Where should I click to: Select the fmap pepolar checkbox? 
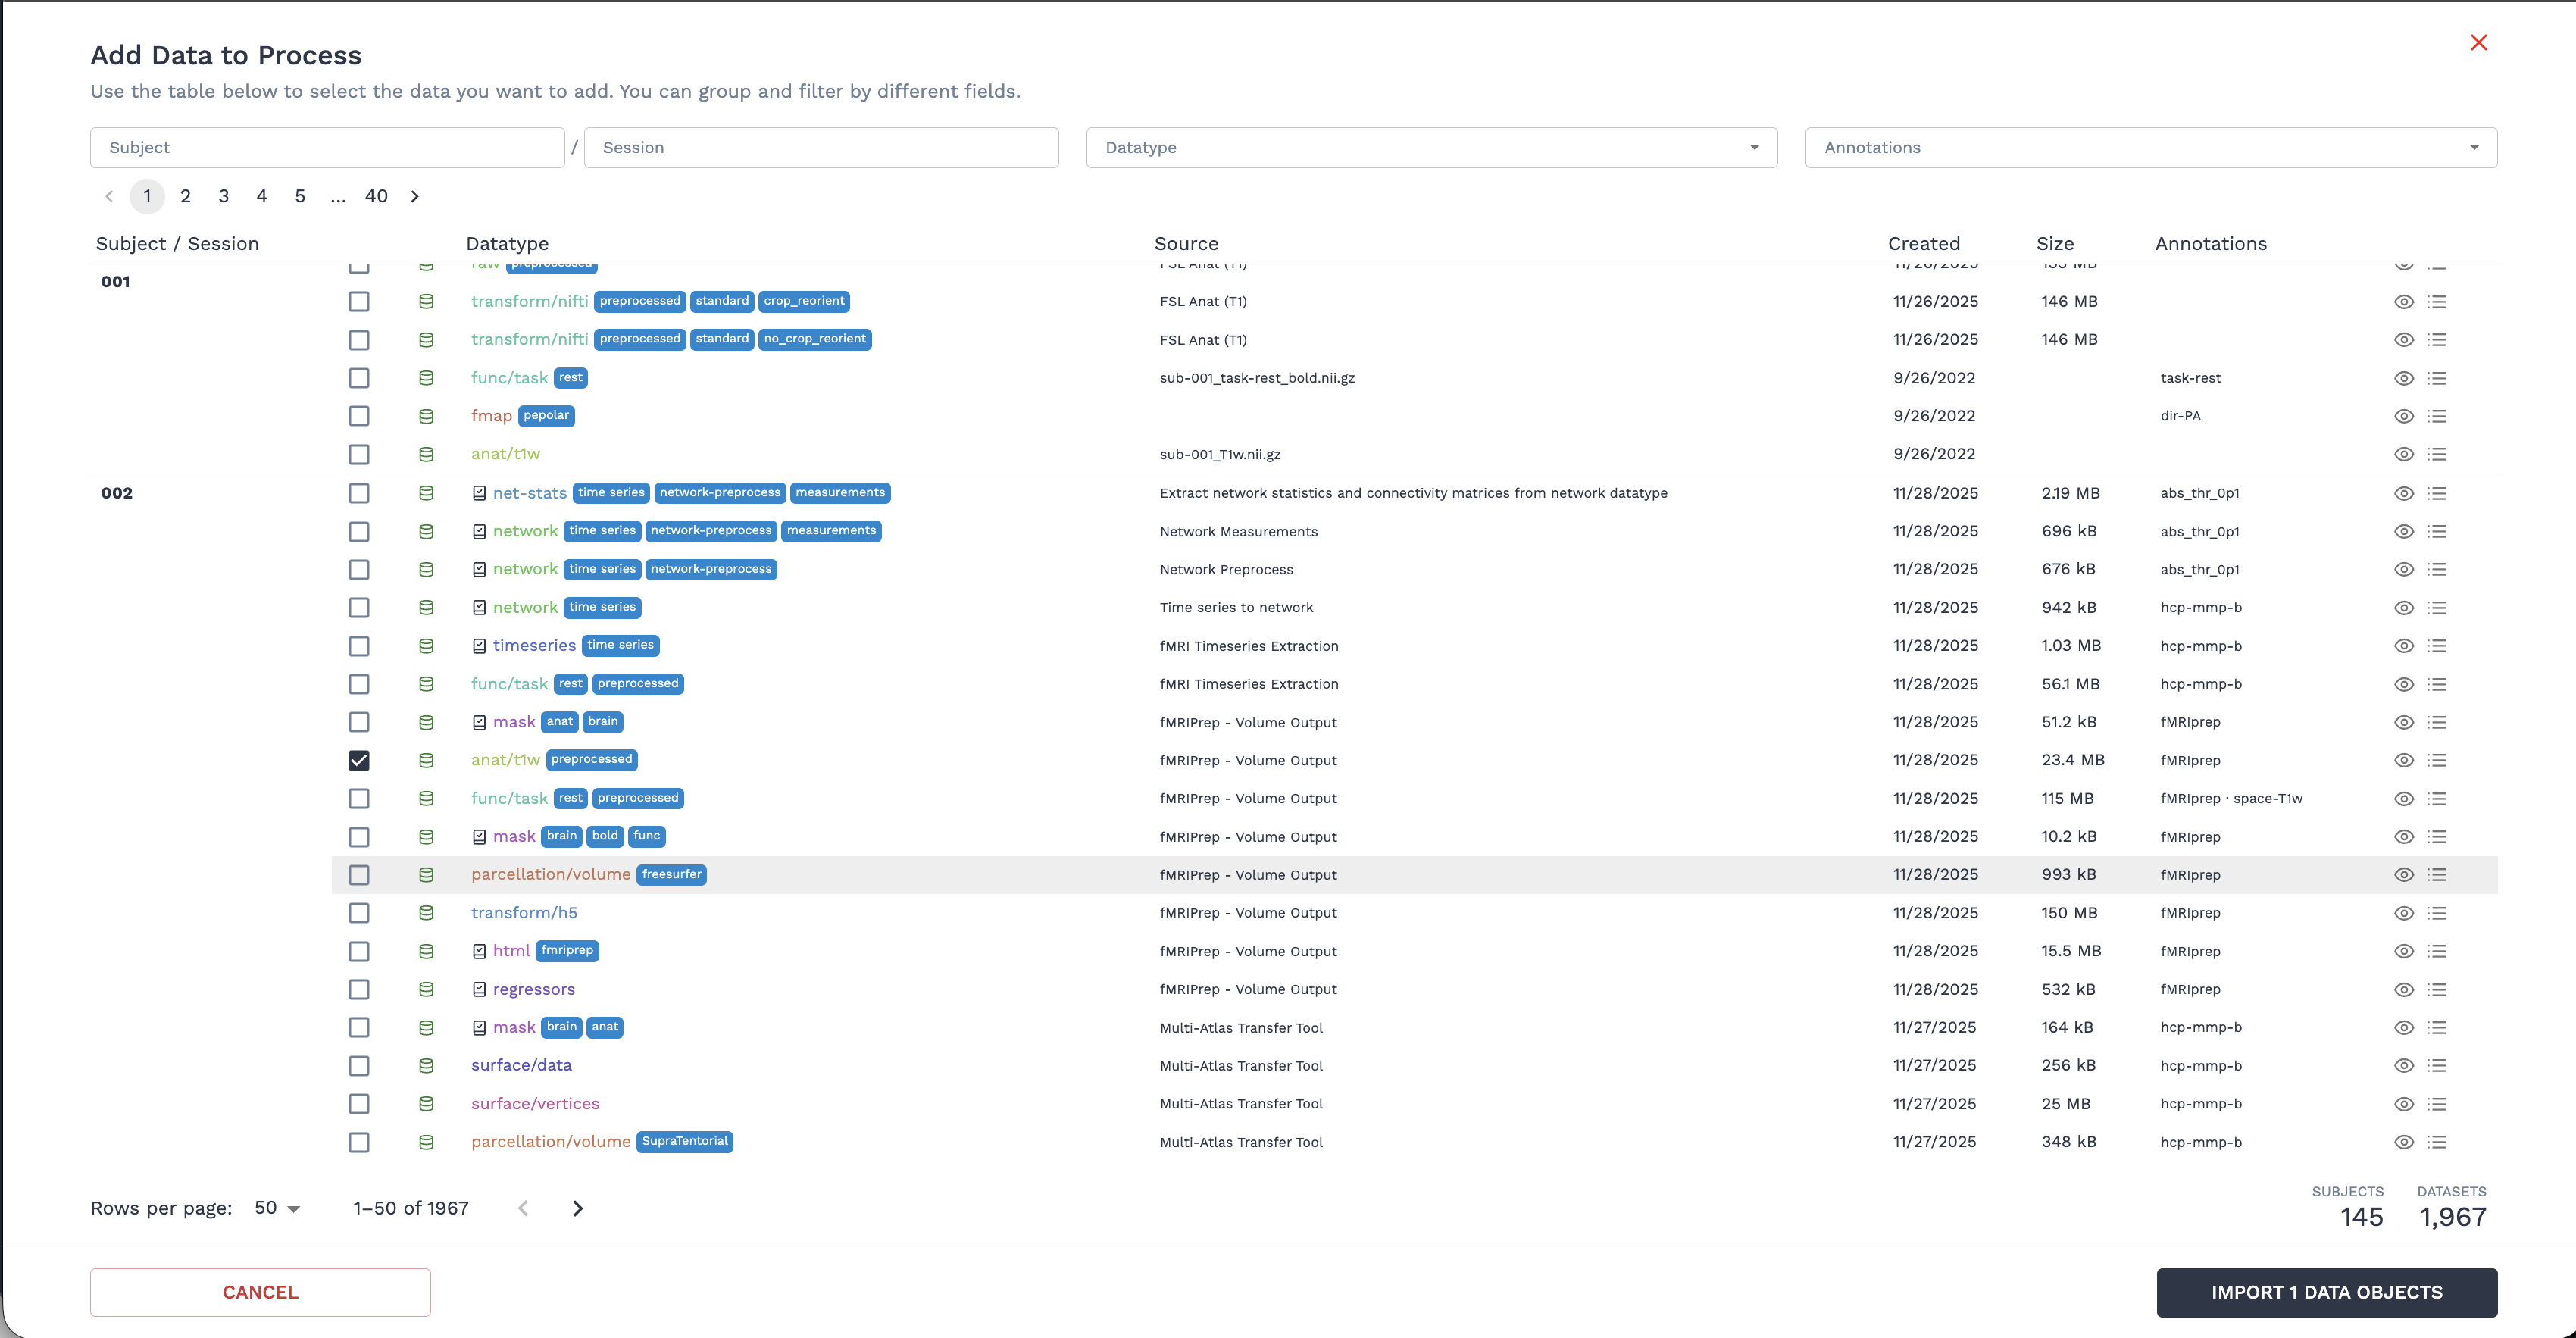(359, 416)
